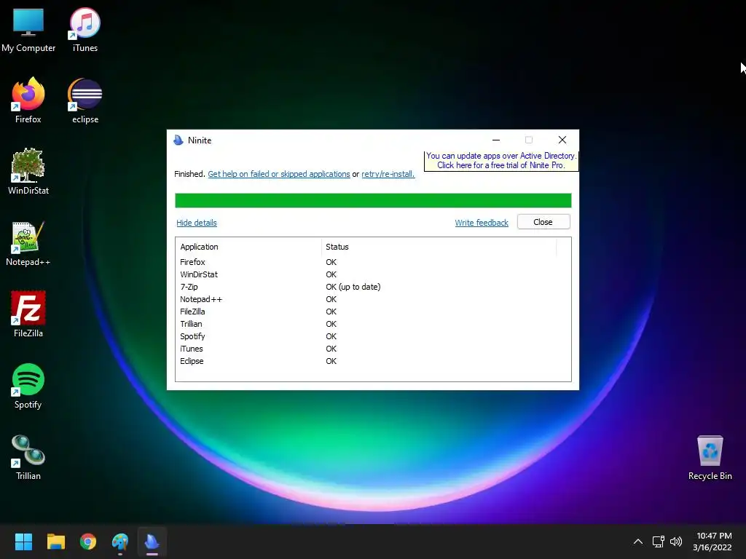Select the Firefox row in the list

373,262
